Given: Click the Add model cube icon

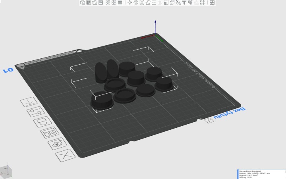Looking at the screenshot, I should click(x=83, y=2).
